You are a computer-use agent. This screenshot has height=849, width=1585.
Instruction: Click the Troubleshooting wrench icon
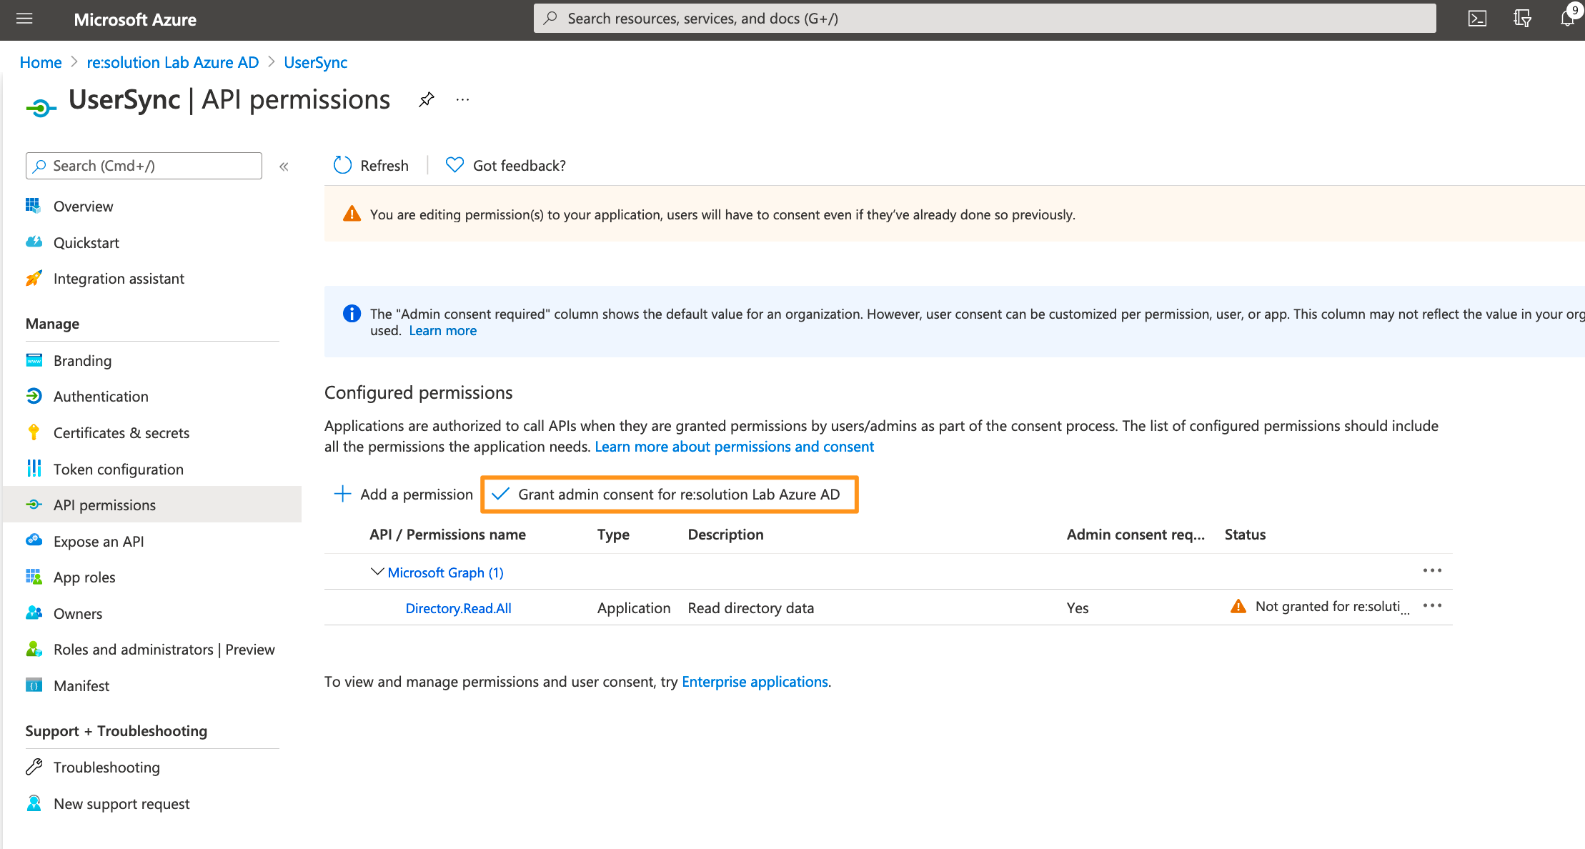point(34,767)
